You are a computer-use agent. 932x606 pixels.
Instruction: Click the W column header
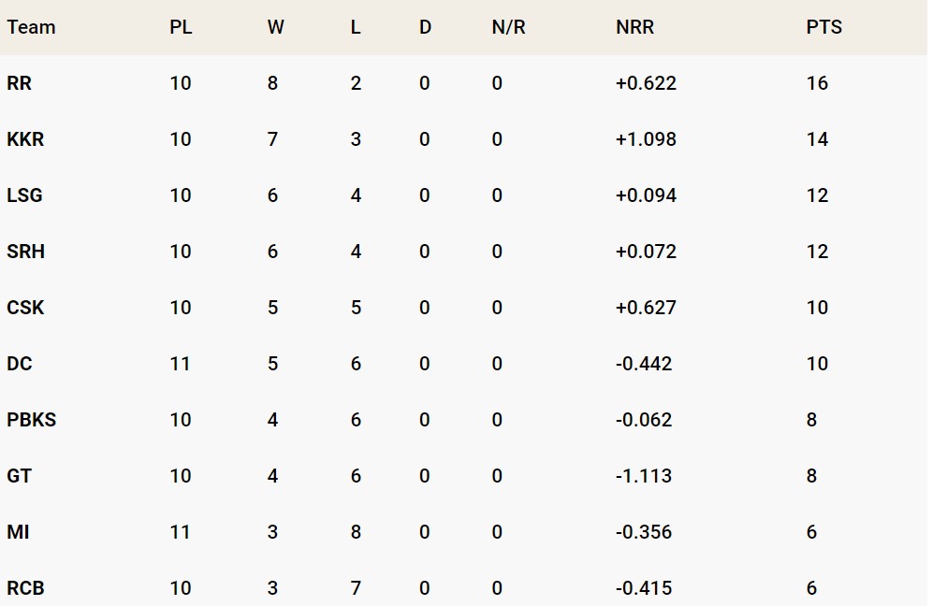pos(275,27)
